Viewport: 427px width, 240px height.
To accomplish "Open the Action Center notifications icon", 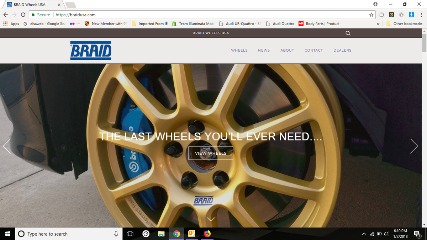I will tap(417, 234).
